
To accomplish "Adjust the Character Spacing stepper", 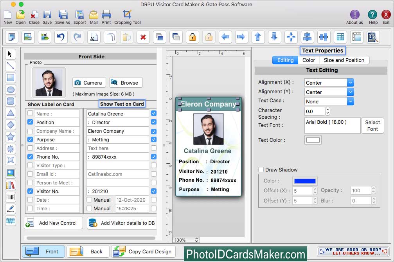I will point(327,111).
